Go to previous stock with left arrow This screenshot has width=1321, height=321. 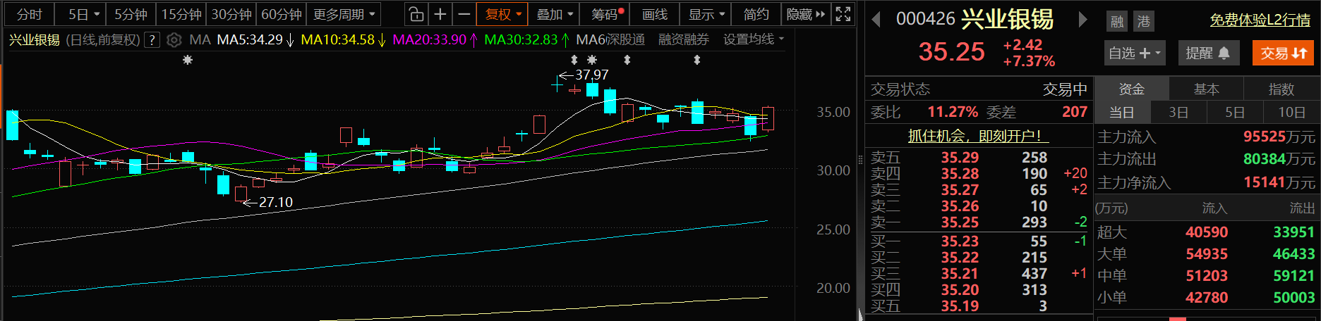point(876,20)
